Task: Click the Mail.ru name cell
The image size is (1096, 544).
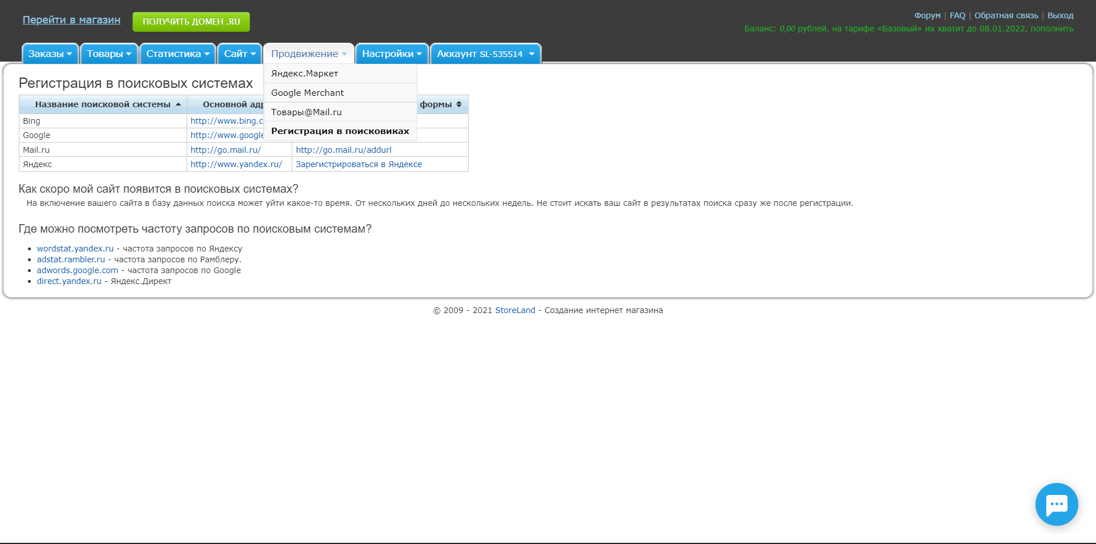Action: [x=103, y=150]
